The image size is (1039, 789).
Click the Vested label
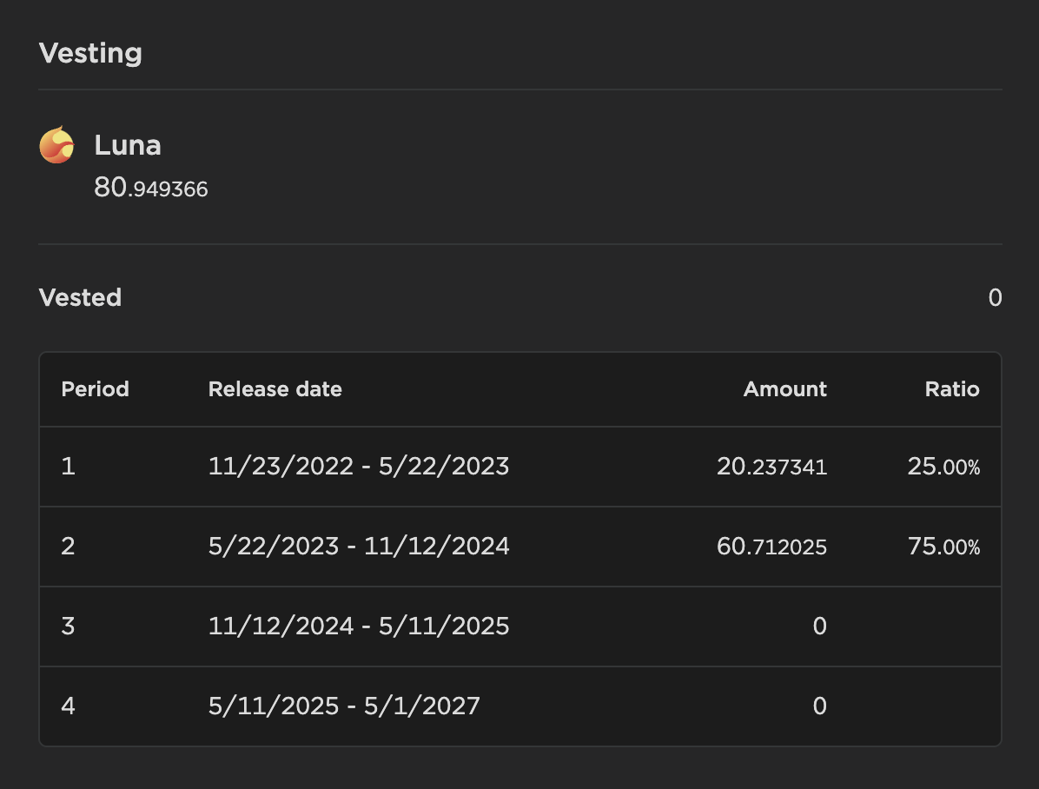(x=80, y=298)
